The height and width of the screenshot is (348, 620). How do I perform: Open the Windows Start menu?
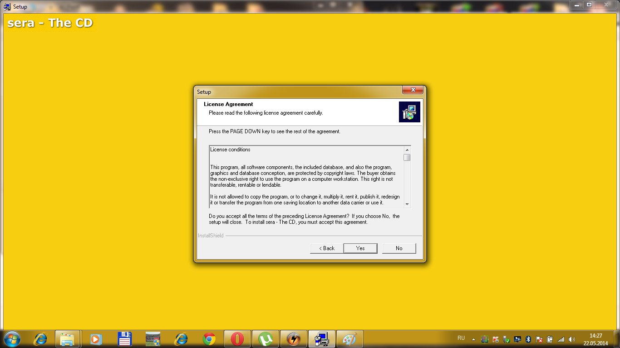(x=12, y=338)
